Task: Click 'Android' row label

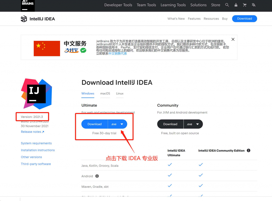Action: (x=87, y=176)
